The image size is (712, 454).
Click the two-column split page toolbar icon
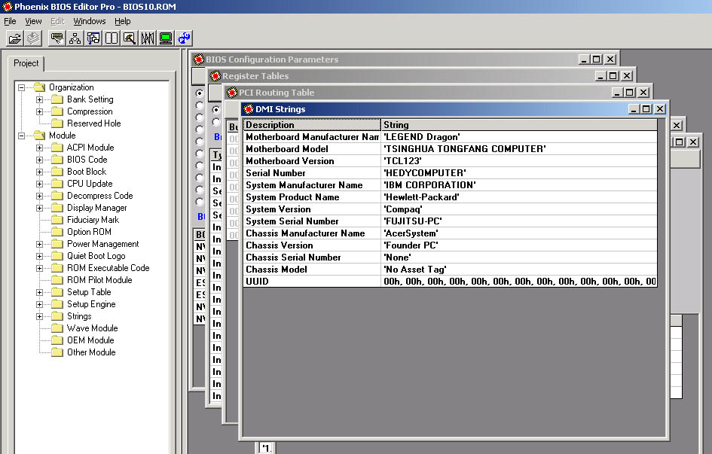coord(112,38)
